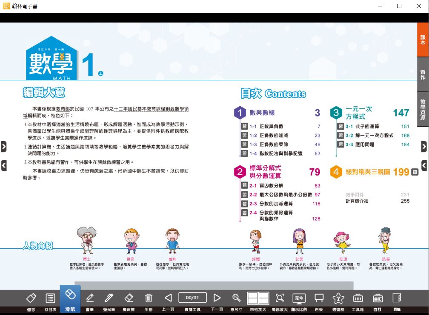
Task: Click the left-pointing arrow on left edge
Action: click(3, 165)
